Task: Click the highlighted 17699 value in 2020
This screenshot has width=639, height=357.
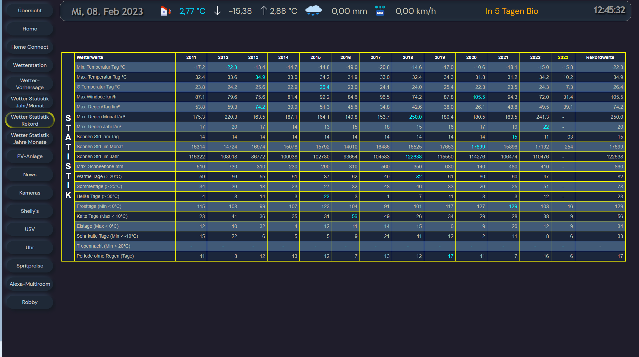Action: (478, 147)
